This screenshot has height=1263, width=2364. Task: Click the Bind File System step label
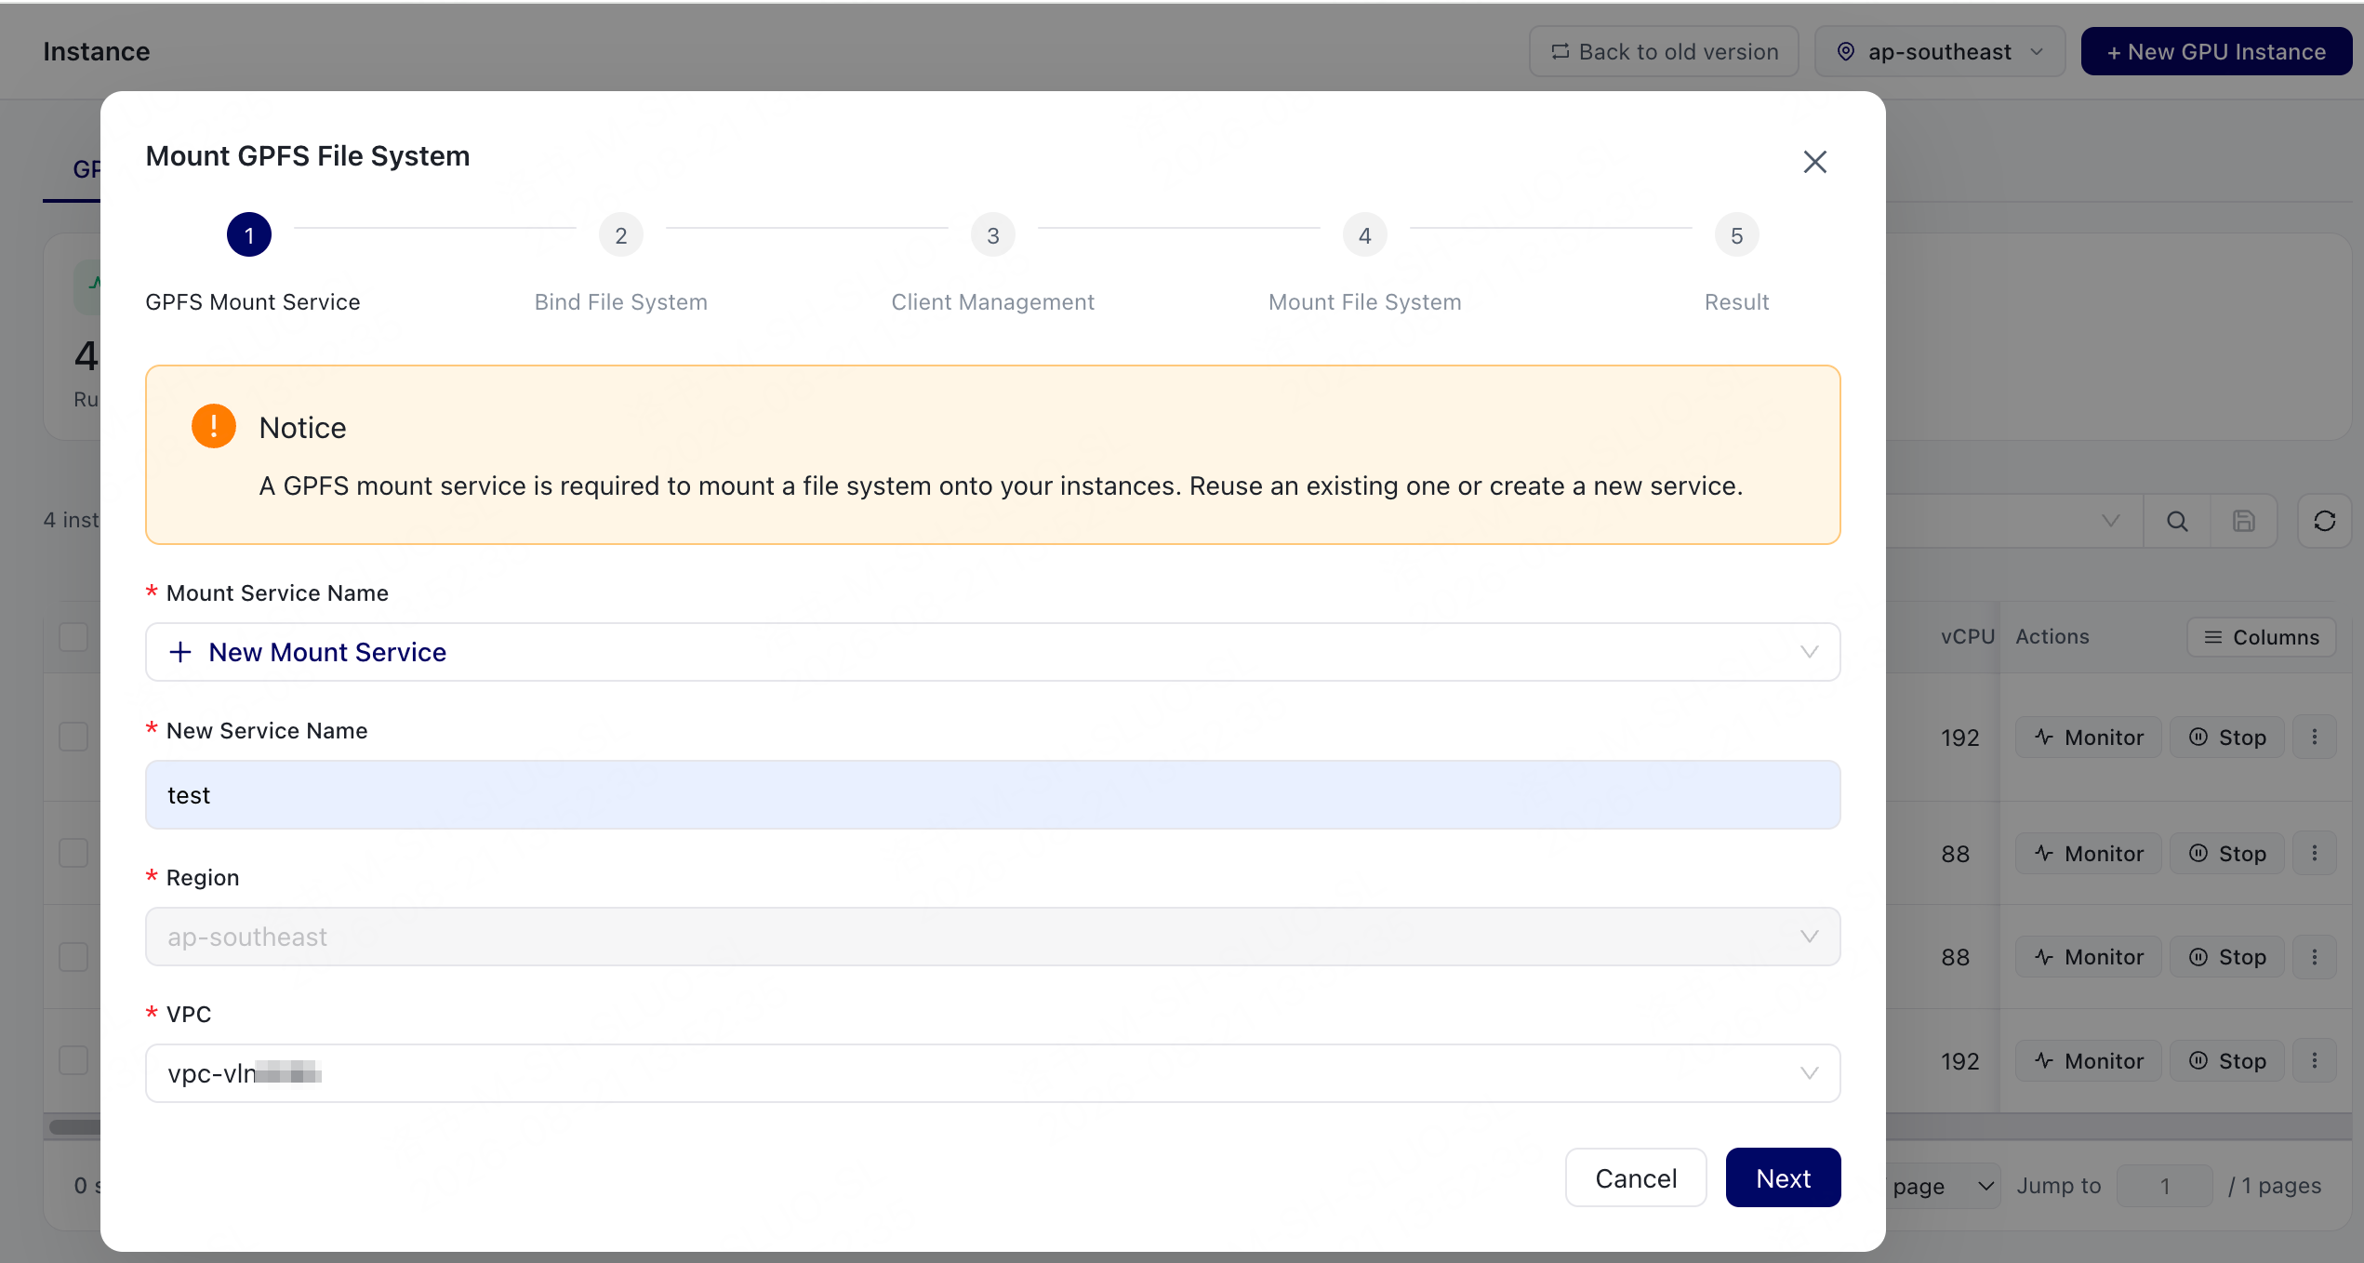(621, 302)
